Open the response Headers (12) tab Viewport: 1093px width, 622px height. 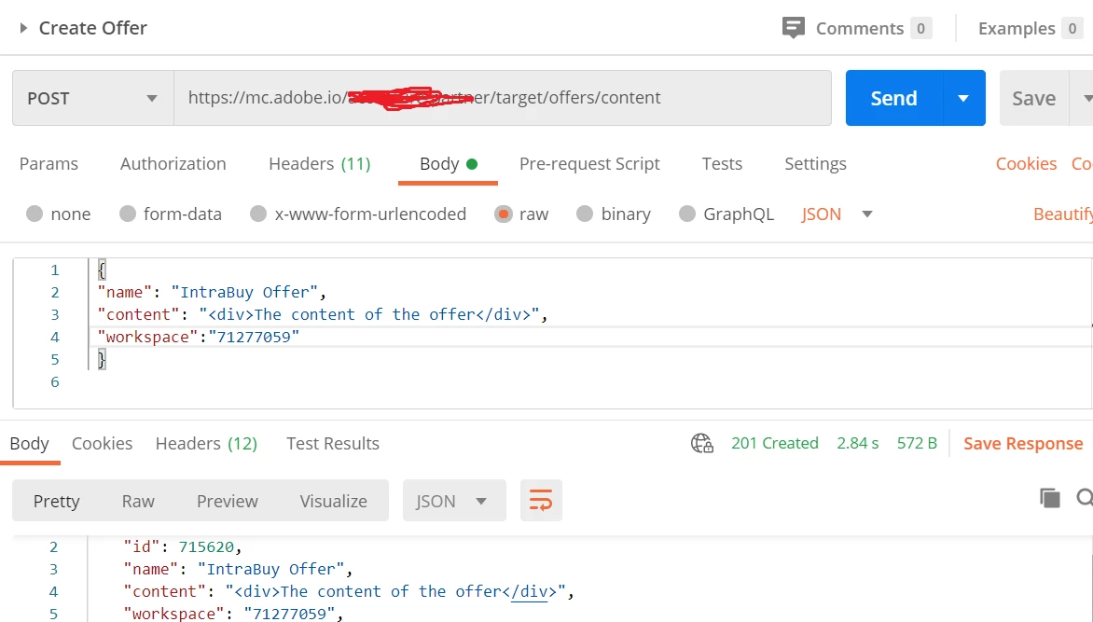206,444
